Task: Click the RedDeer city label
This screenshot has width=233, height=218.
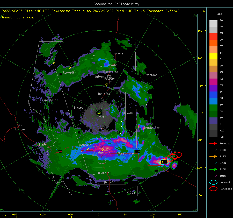Action: click(x=110, y=79)
